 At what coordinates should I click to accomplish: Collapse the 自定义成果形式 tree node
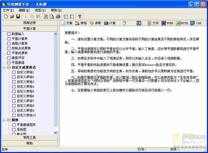(4, 67)
